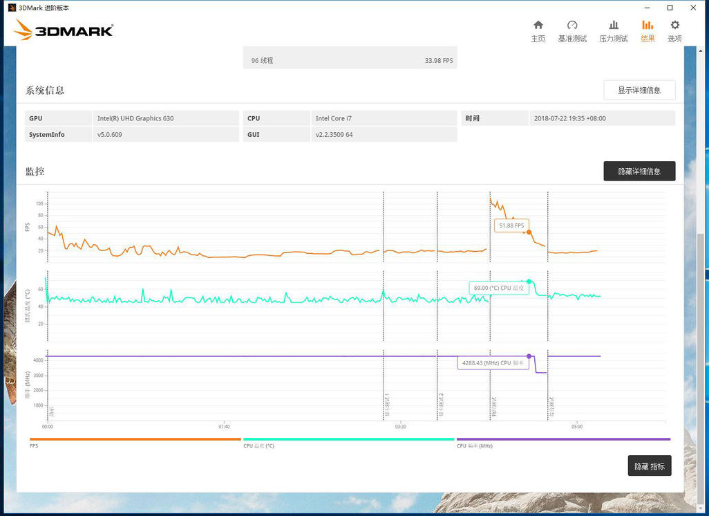Screen dimensions: 709x516
Task: Open the 基准测试 benchmarks tab
Action: pos(572,31)
